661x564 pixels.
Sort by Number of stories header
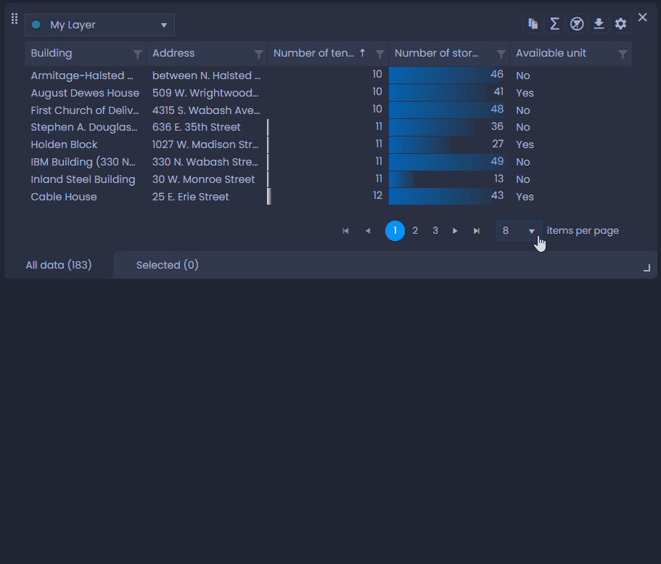(x=436, y=53)
